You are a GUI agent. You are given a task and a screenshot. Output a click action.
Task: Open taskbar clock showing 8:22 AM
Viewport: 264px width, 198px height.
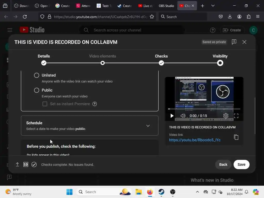coord(234,192)
